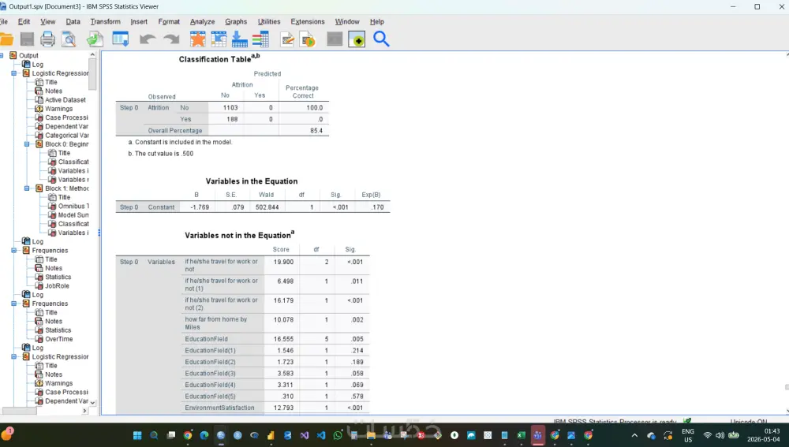Click the Export output toolbar icon

coord(95,39)
